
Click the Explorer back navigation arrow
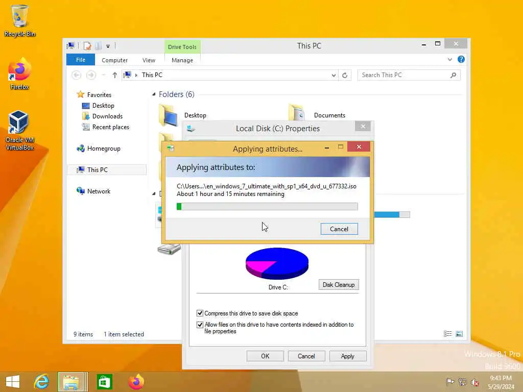point(77,75)
